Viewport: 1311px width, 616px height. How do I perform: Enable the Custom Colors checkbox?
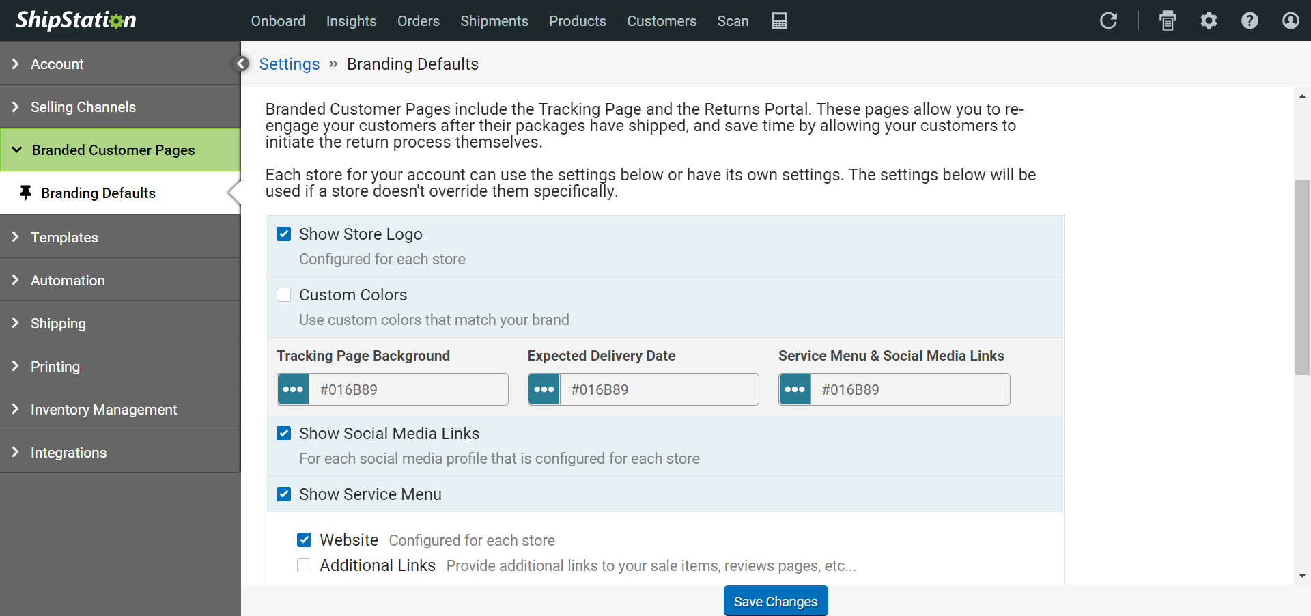coord(284,295)
